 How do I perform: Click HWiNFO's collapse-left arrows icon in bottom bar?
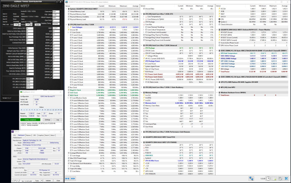pos(67,179)
